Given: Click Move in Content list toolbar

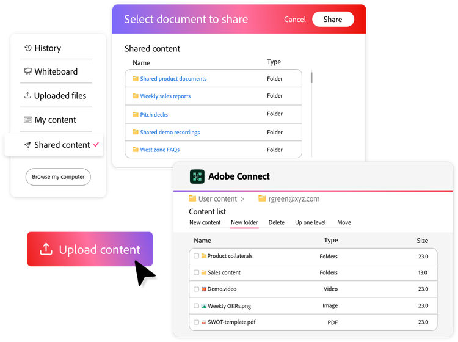Looking at the screenshot, I should click(x=344, y=222).
